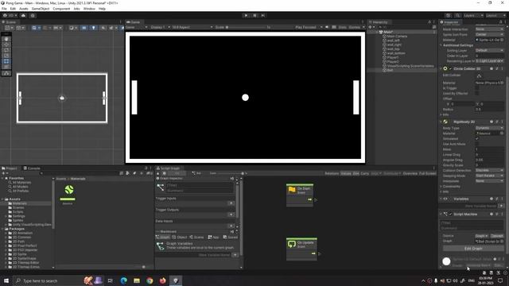This screenshot has width=509, height=286.
Task: Toggle the Script Machine enabled checkbox
Action: pyautogui.click(x=451, y=214)
